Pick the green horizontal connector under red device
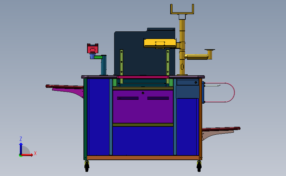The width and height of the screenshot is (286, 176). tap(98, 57)
